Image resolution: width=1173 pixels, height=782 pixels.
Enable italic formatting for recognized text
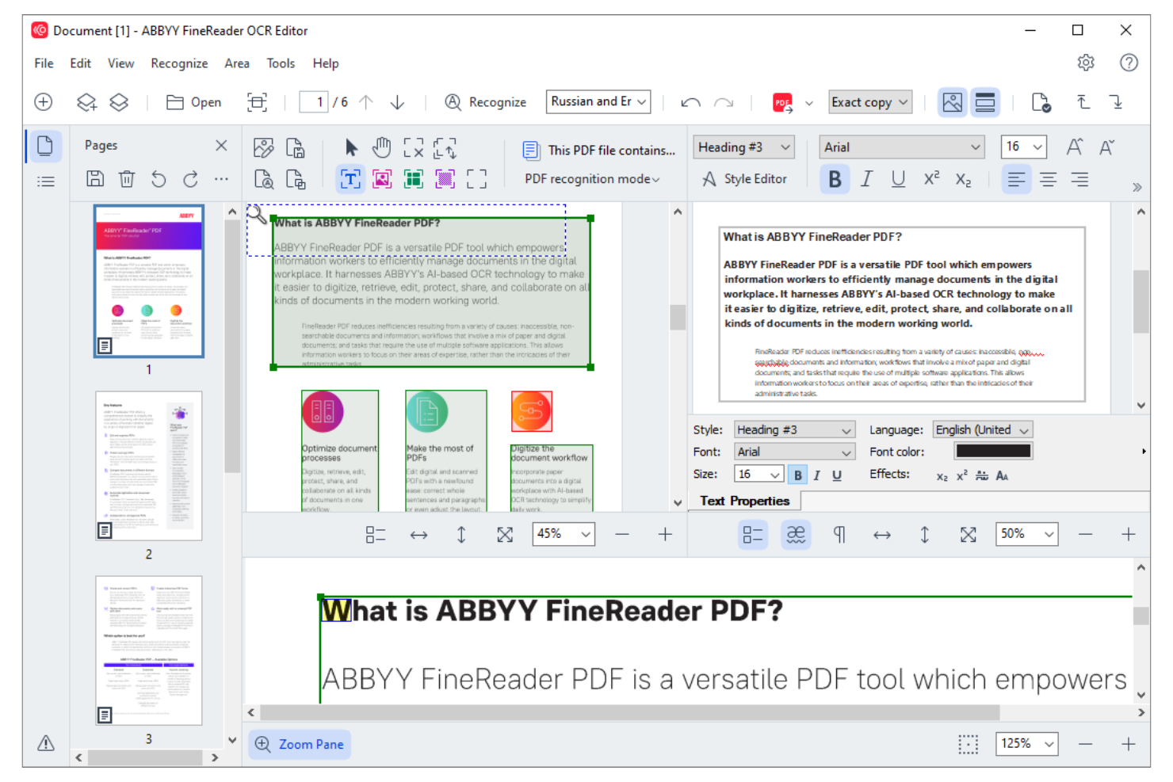[865, 178]
